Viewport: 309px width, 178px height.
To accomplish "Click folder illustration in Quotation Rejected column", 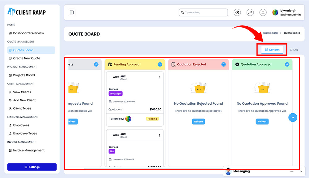I will 198,88.
